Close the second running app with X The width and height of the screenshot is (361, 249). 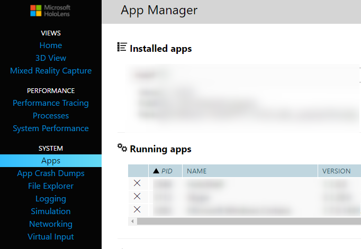pyautogui.click(x=137, y=196)
